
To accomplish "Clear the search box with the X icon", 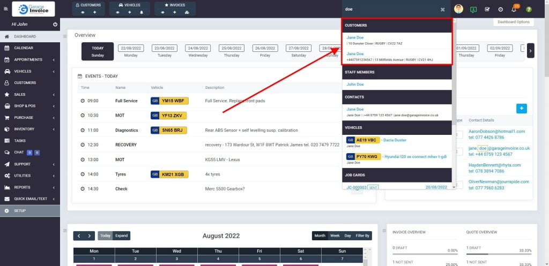I will click(x=442, y=9).
